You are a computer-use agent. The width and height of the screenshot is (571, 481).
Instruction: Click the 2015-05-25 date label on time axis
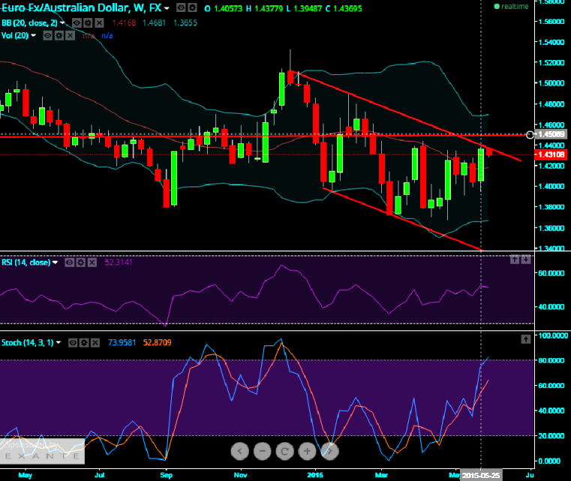(481, 476)
